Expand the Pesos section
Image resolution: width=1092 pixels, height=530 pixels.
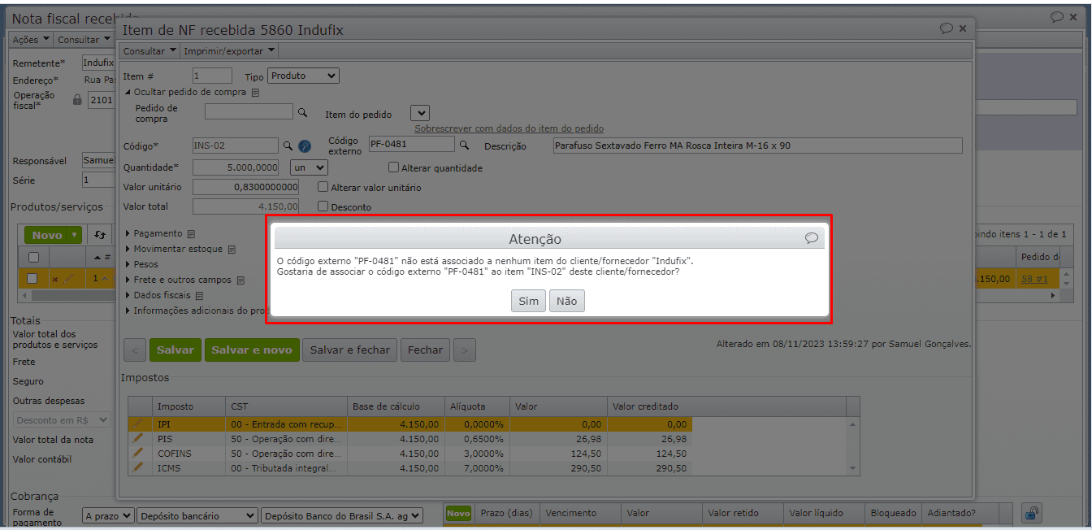[128, 264]
